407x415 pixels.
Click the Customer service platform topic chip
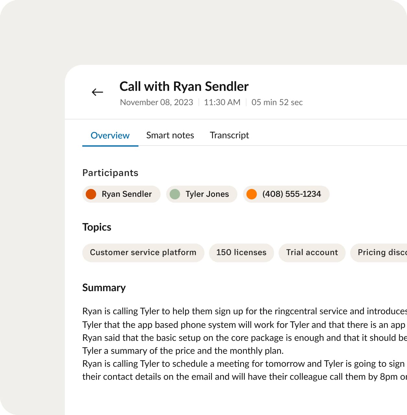[143, 253]
